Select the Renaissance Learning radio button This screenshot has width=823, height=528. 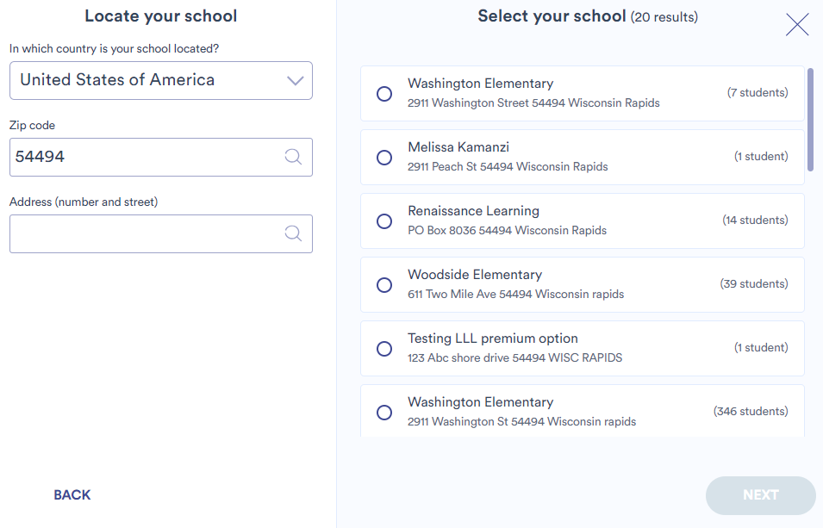click(x=383, y=221)
